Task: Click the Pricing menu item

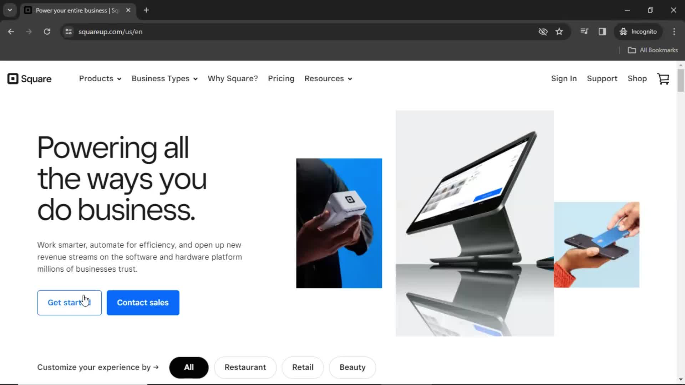Action: click(x=281, y=78)
